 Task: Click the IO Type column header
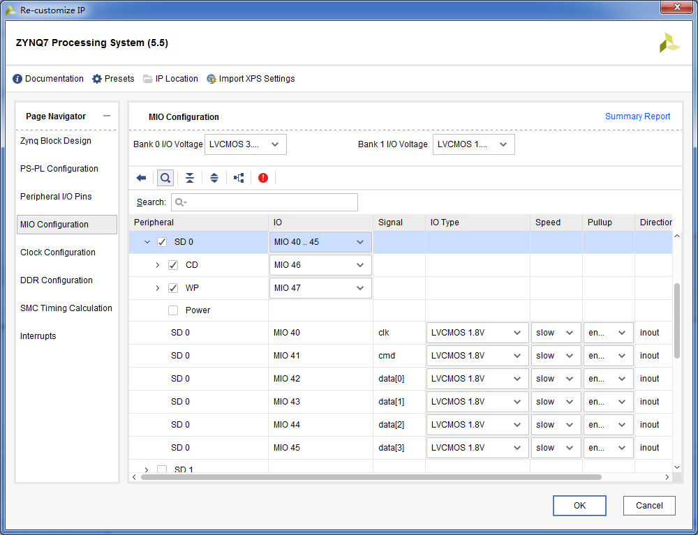[x=477, y=223]
